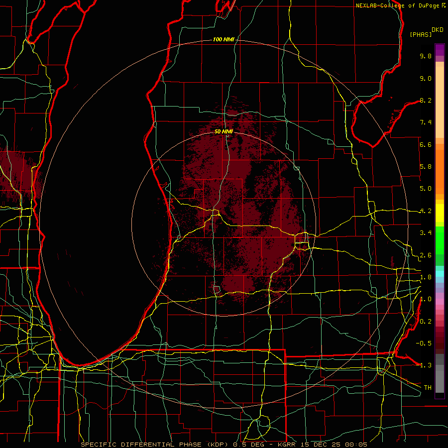Select the cyan color bar segment
Viewport: 448px width, 448px height.
click(x=440, y=274)
